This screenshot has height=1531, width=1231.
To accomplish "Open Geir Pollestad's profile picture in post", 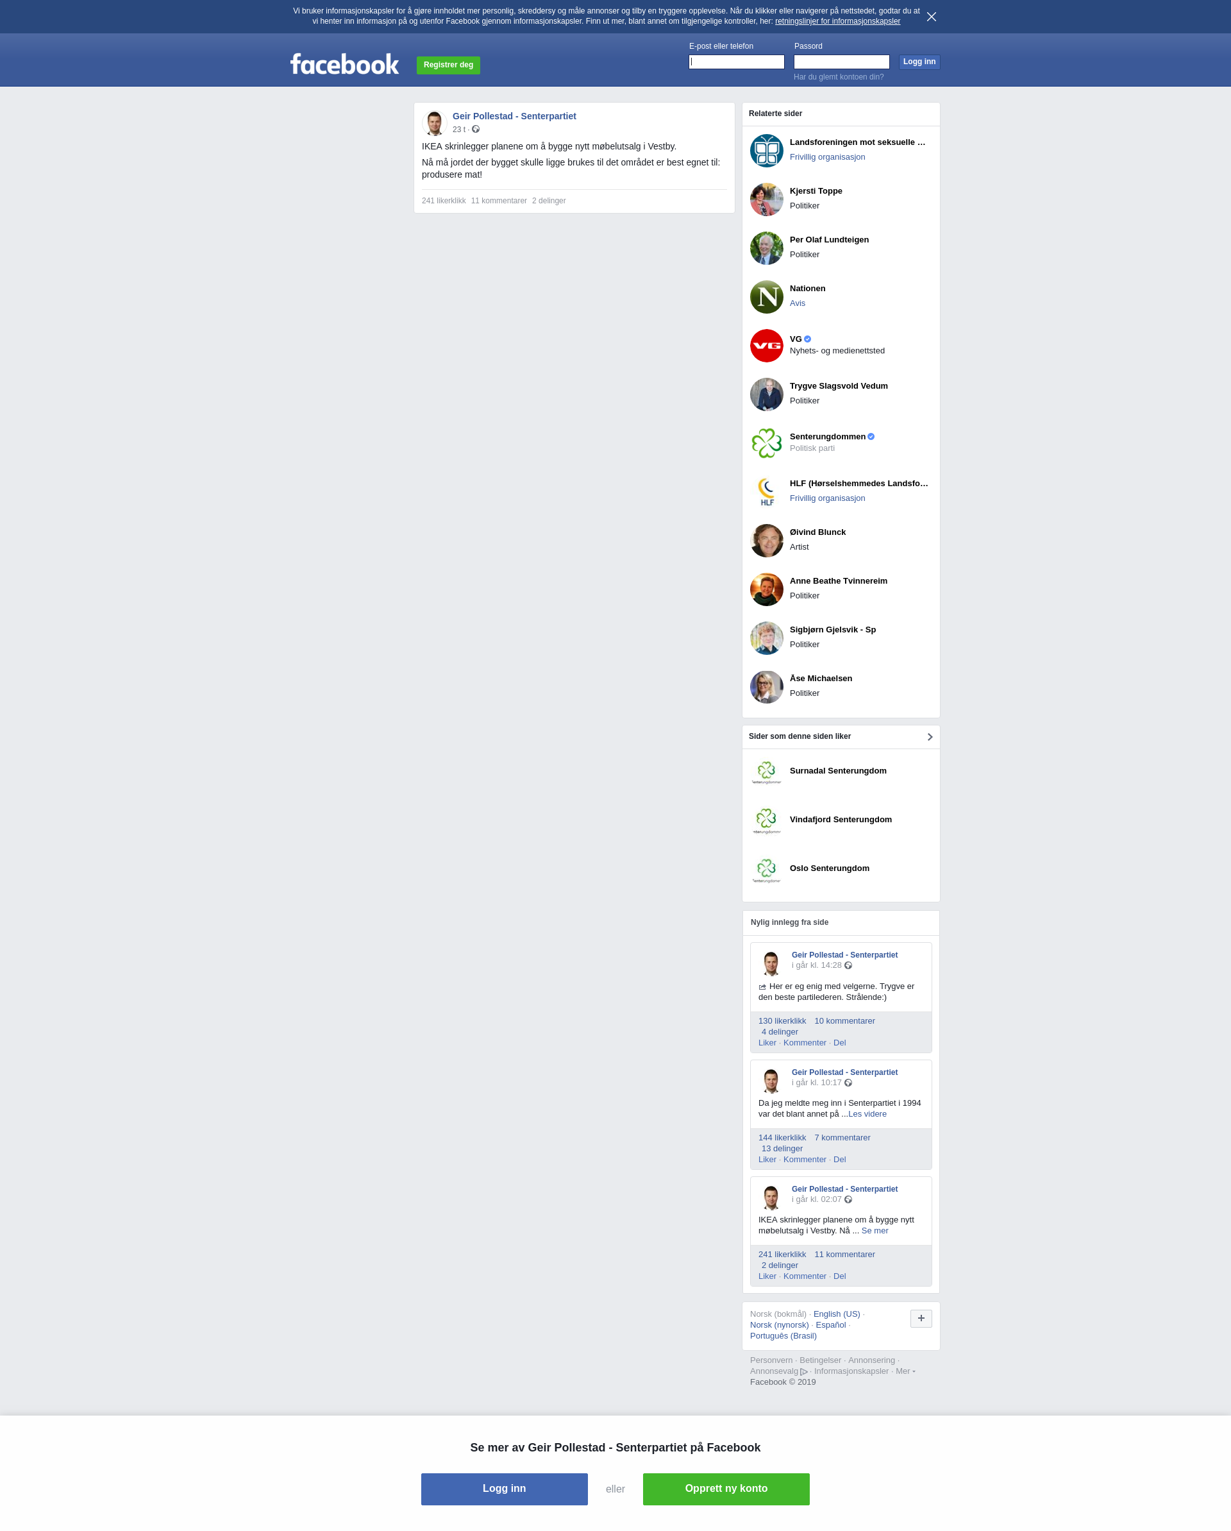I will coord(434,123).
